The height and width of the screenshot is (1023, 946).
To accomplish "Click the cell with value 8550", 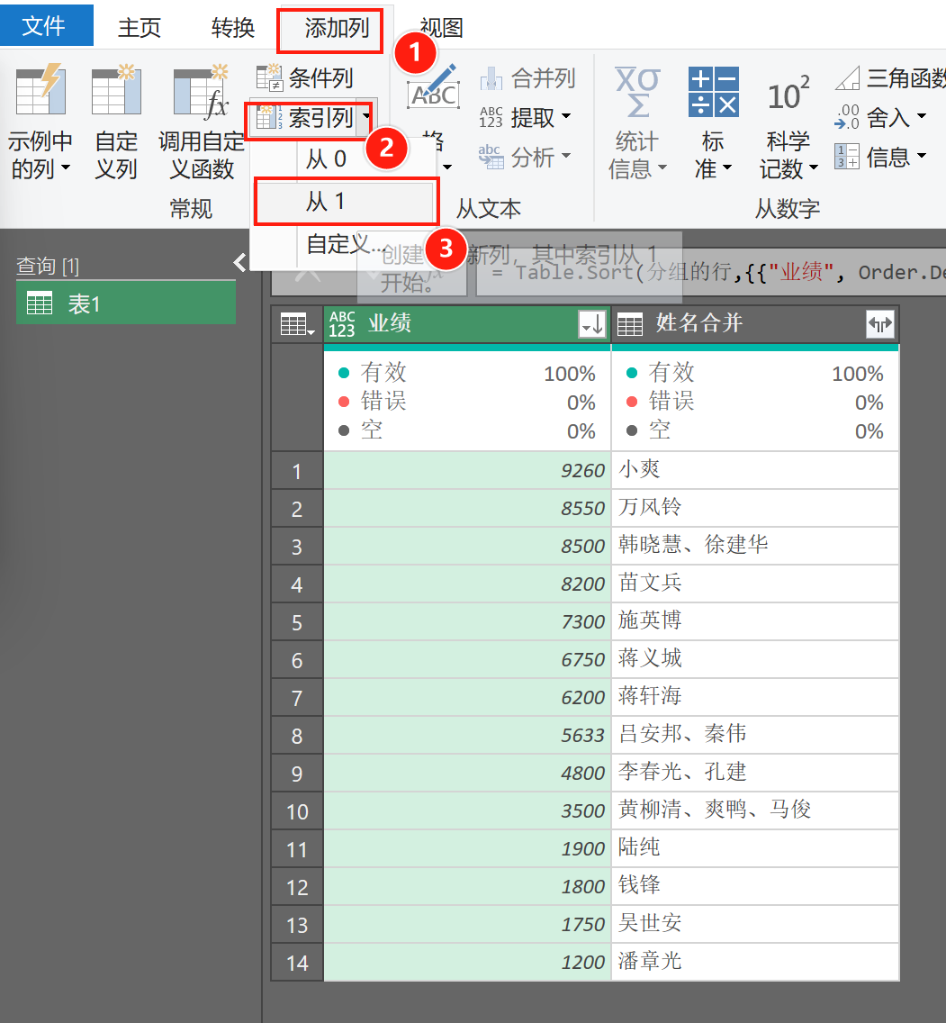I will point(467,508).
